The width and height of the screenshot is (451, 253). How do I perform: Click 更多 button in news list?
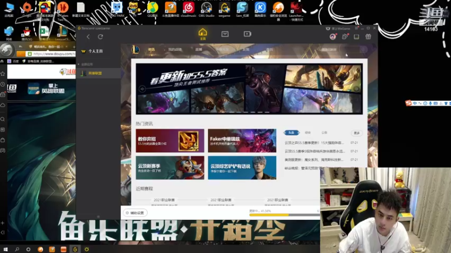357,133
